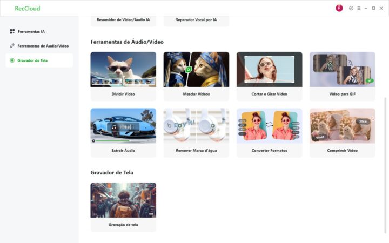Click the Comprimir Vídeo label
The width and height of the screenshot is (389, 243).
point(342,150)
